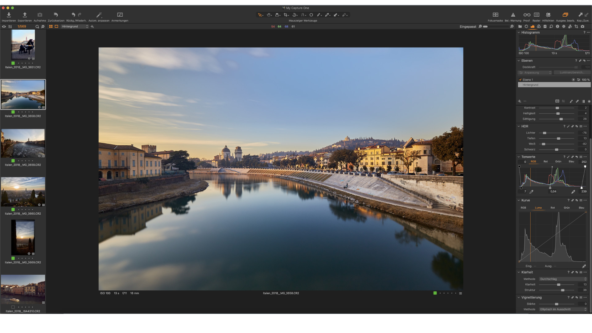The height and width of the screenshot is (333, 592).
Task: Switch Kurve to the Rot tab
Action: [x=553, y=208]
